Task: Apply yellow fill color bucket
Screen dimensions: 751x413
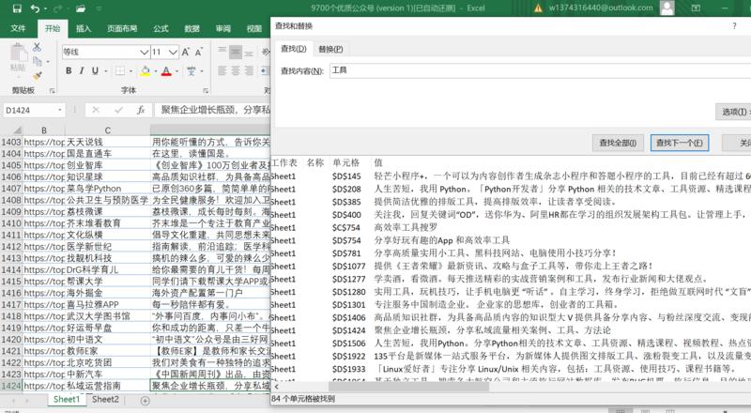Action: pos(146,71)
